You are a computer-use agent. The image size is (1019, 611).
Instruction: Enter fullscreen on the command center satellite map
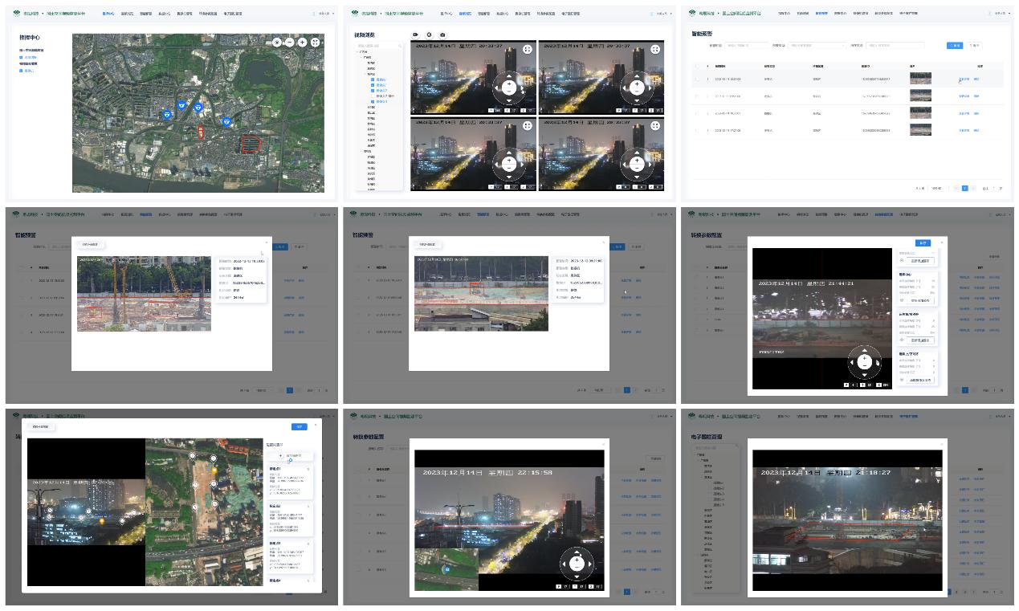click(x=316, y=43)
